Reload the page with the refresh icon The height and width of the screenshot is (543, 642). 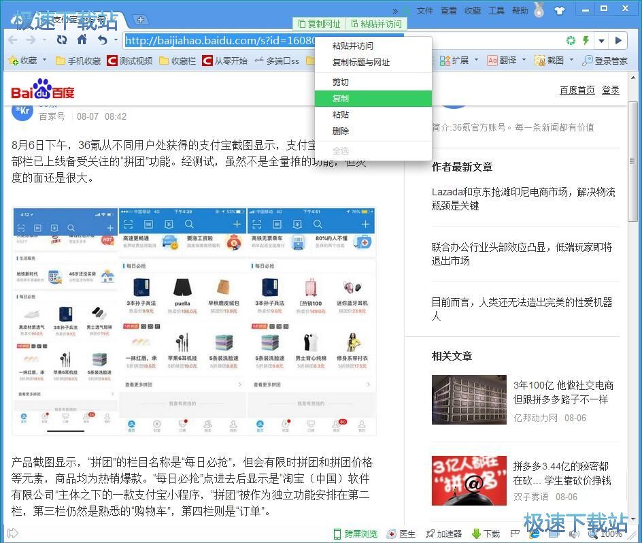click(62, 39)
